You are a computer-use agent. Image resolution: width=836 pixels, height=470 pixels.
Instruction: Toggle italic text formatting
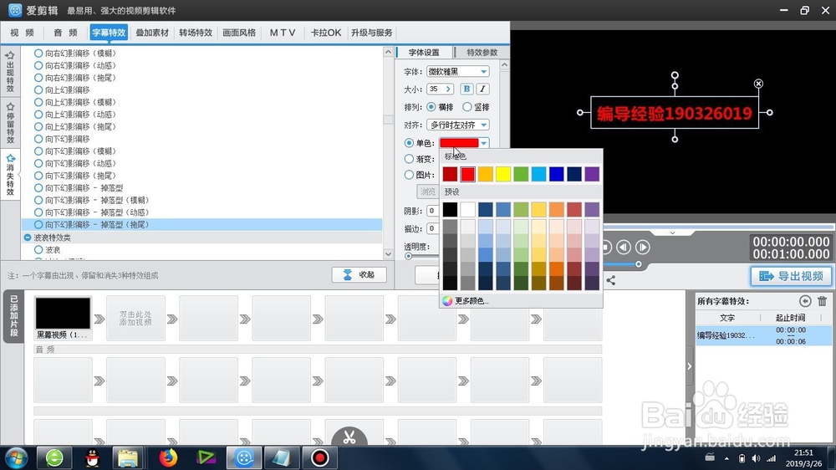pos(482,89)
